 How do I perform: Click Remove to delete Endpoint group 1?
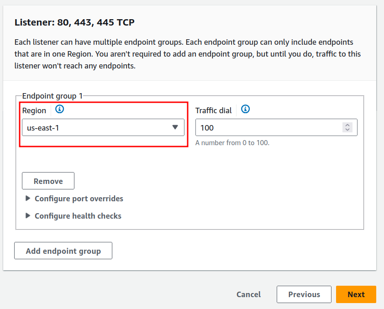pyautogui.click(x=48, y=181)
